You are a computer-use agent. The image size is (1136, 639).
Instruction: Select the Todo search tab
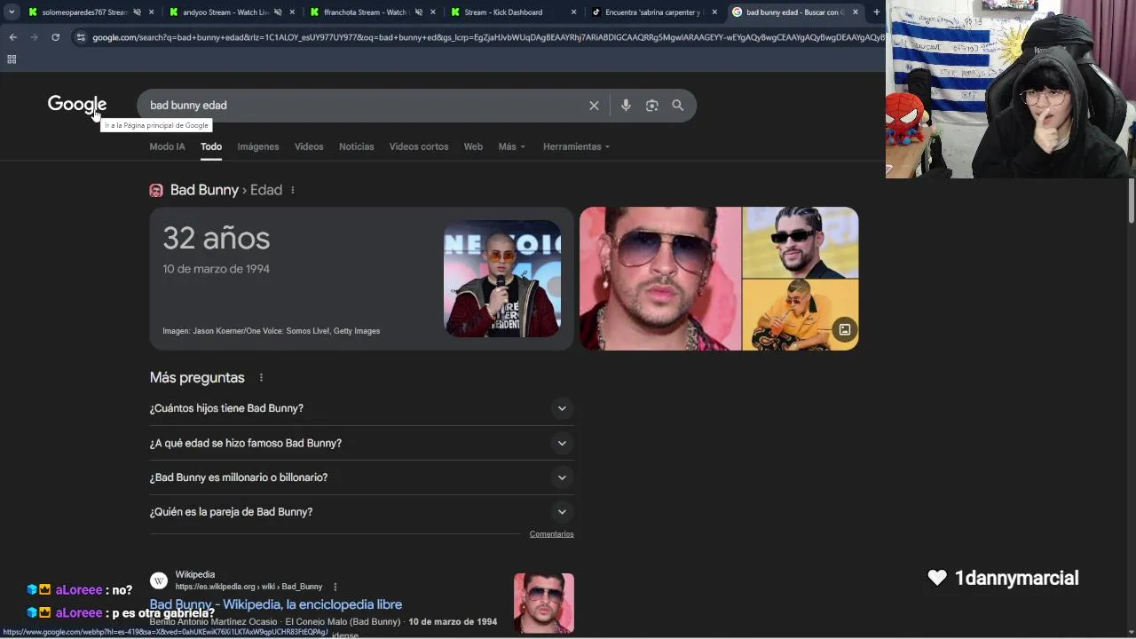pyautogui.click(x=211, y=146)
